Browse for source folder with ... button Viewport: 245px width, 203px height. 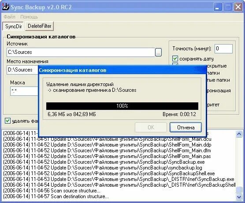[158, 52]
